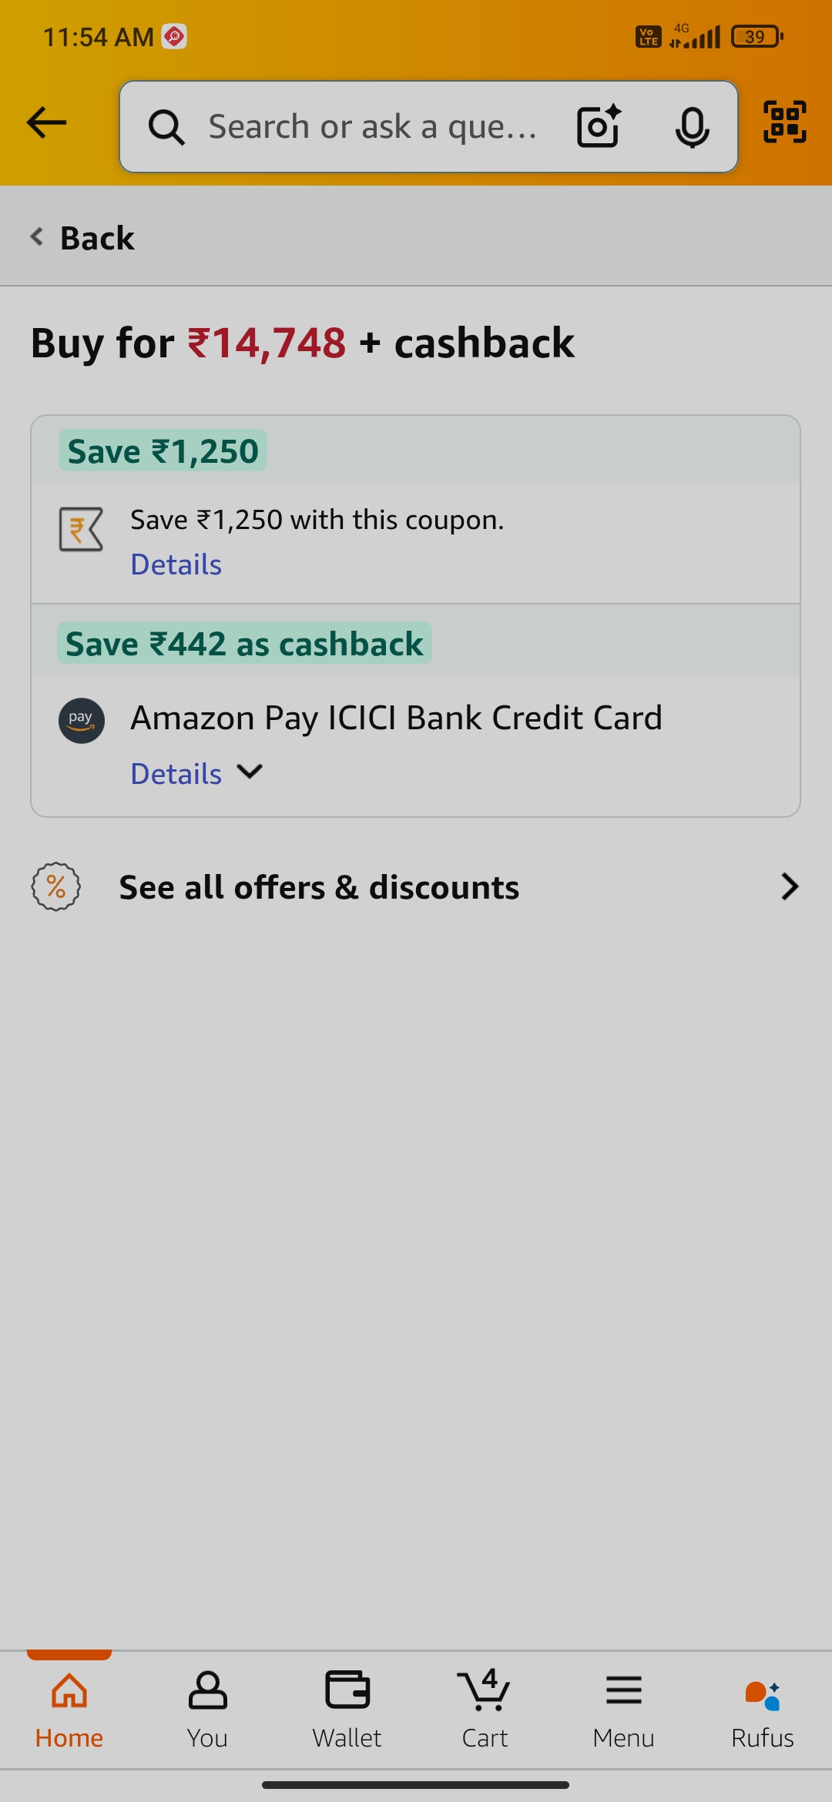Click the percent badge next to offers

[55, 886]
